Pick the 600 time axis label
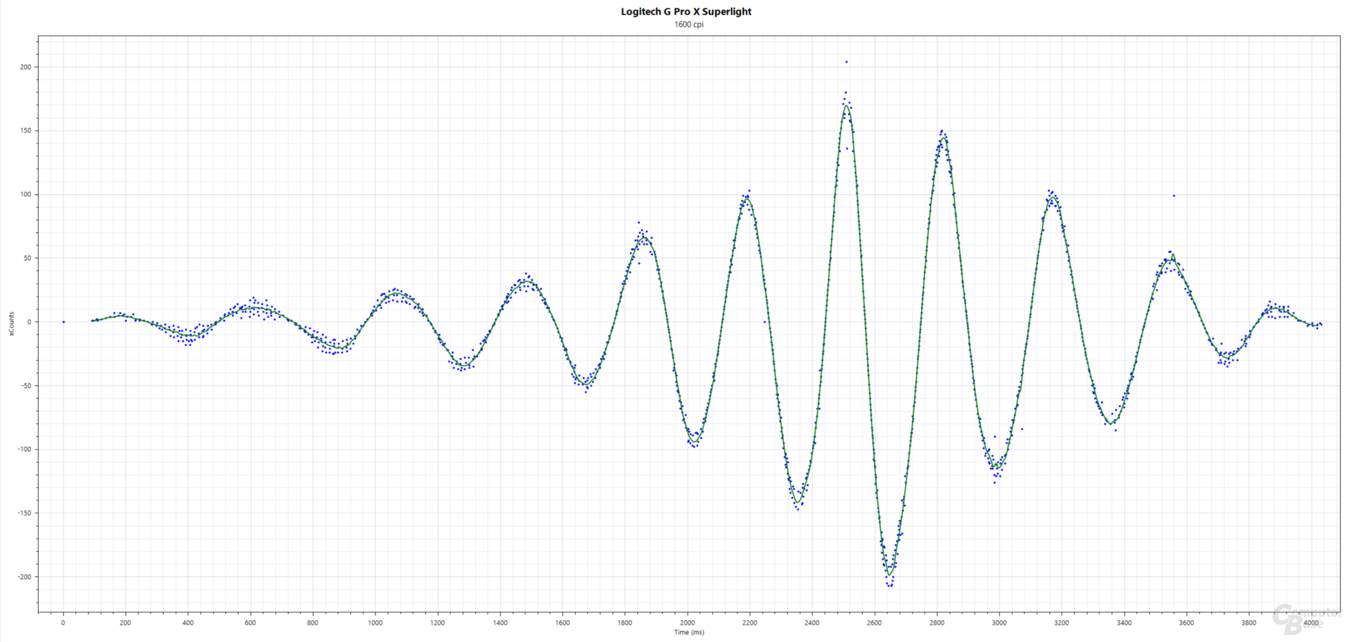The image size is (1350, 642). 250,622
